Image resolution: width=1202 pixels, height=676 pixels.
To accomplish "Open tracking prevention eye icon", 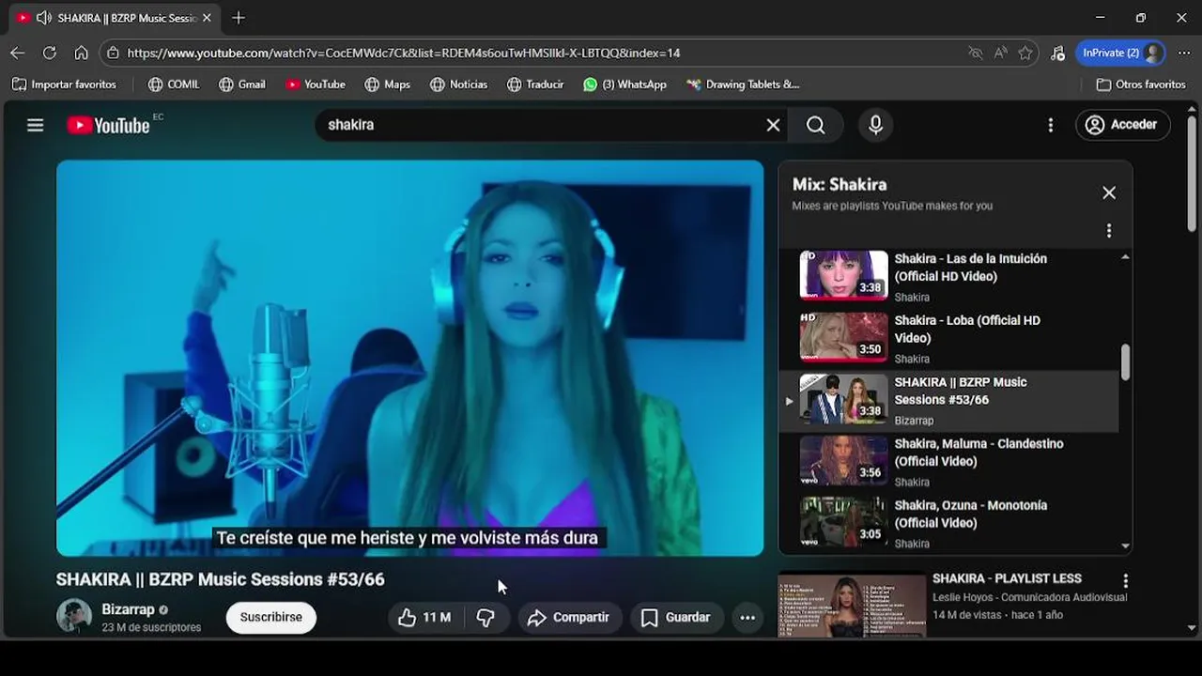I will click(x=976, y=53).
